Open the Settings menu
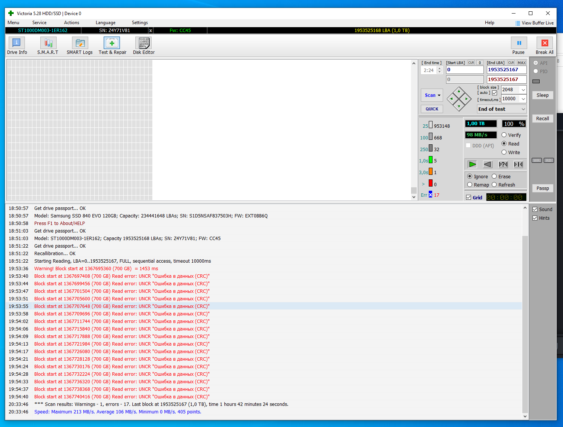 tap(140, 23)
